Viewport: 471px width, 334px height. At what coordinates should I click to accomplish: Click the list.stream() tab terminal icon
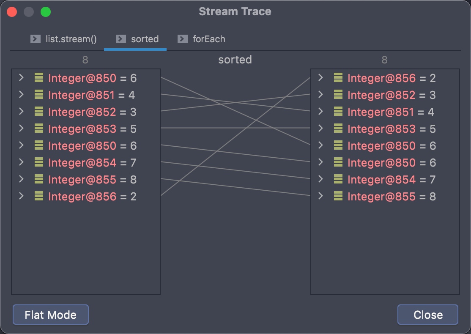pyautogui.click(x=36, y=39)
